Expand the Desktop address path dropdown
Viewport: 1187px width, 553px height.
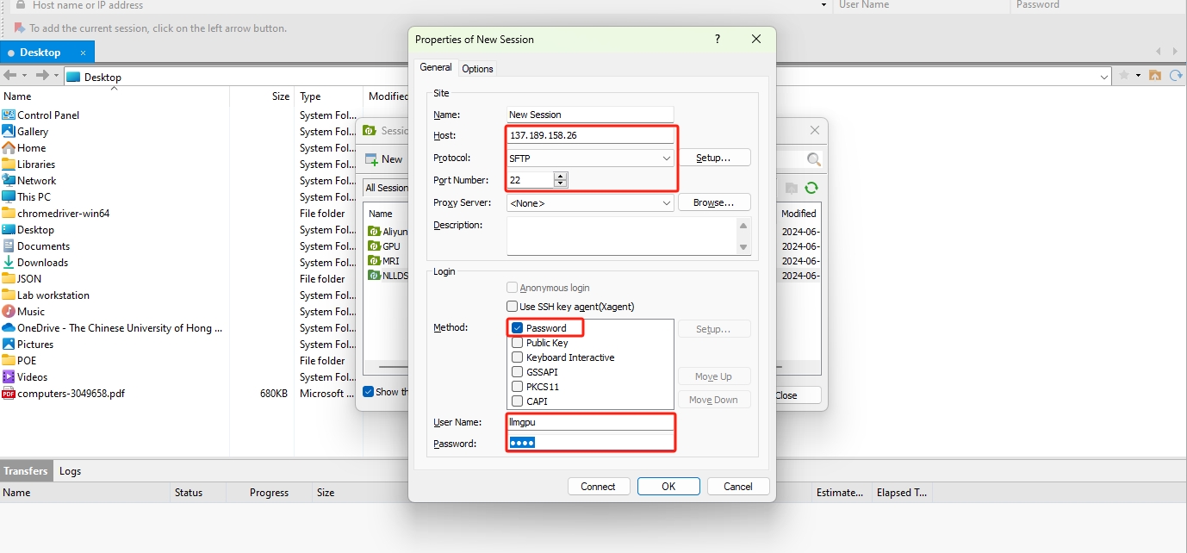(x=1105, y=77)
